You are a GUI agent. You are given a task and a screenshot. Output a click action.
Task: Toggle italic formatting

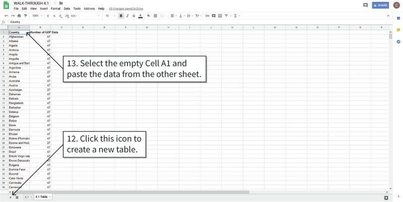click(x=127, y=16)
